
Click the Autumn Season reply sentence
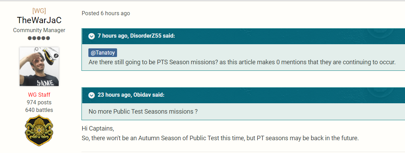(x=220, y=138)
